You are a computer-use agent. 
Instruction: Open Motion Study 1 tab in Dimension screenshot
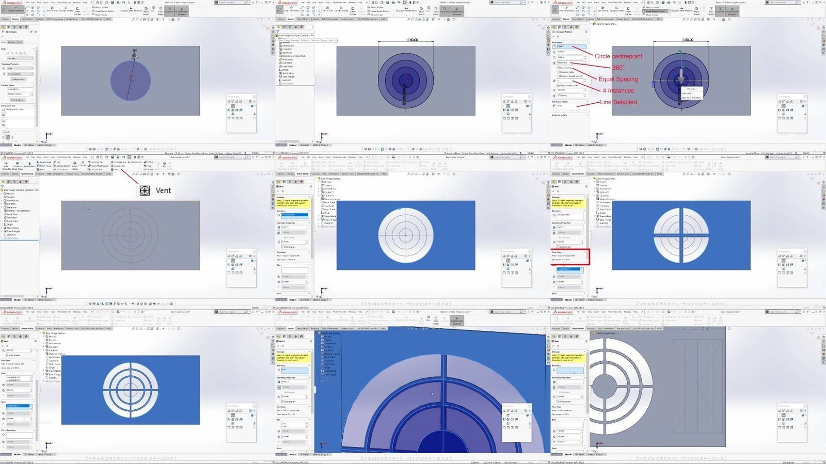(x=45, y=145)
